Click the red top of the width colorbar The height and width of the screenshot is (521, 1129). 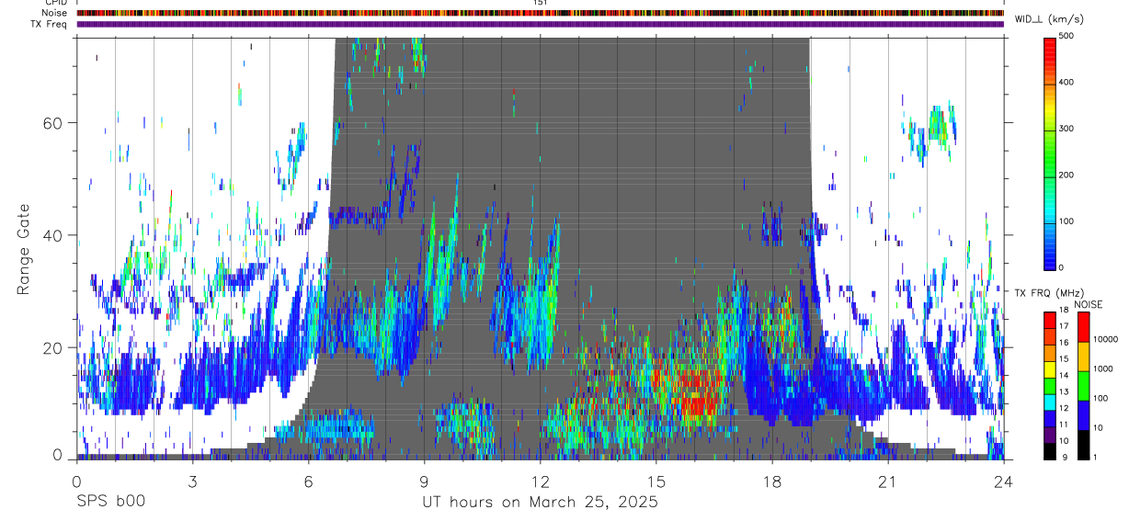coord(1050,46)
